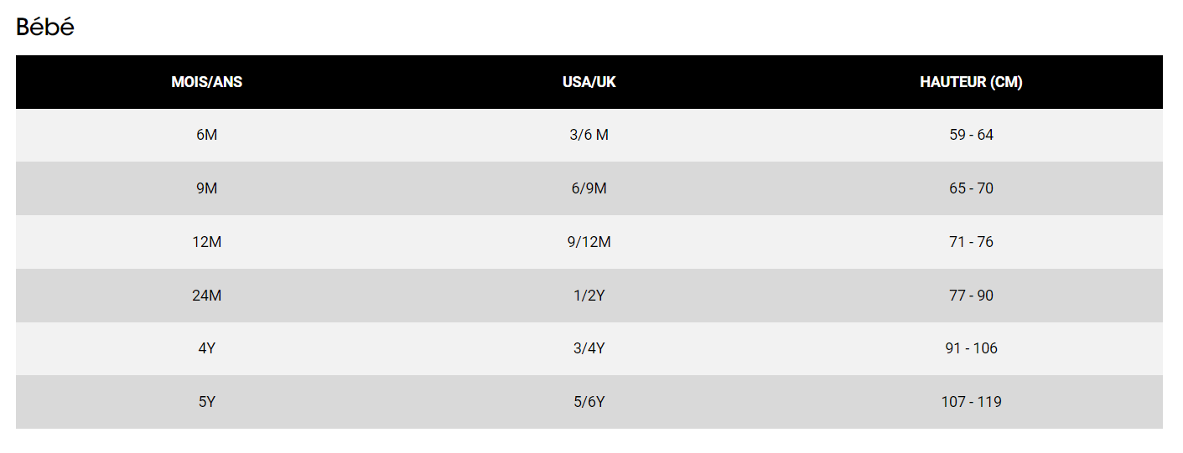
Task: Click the 6/9M USA/UK cell
Action: pyautogui.click(x=589, y=188)
